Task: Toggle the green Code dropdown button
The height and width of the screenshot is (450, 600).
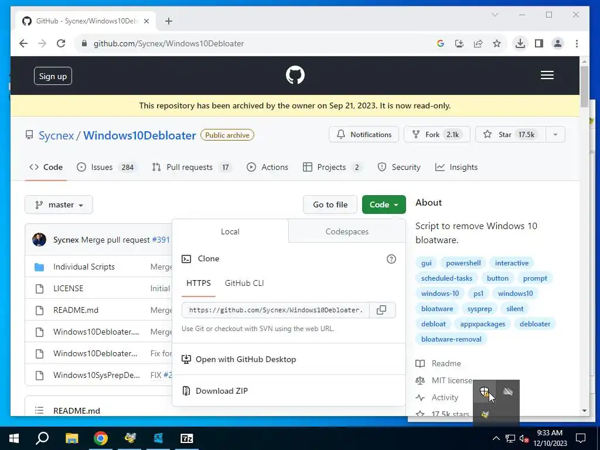Action: click(384, 204)
